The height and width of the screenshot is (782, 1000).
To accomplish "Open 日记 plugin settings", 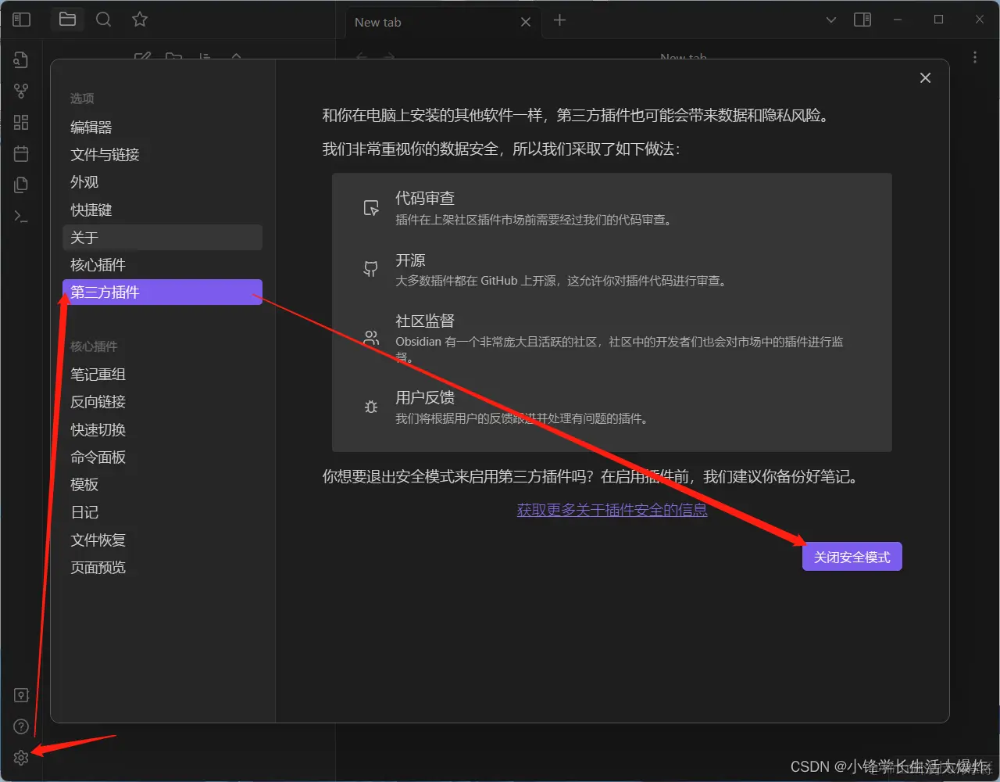I will tap(162, 512).
